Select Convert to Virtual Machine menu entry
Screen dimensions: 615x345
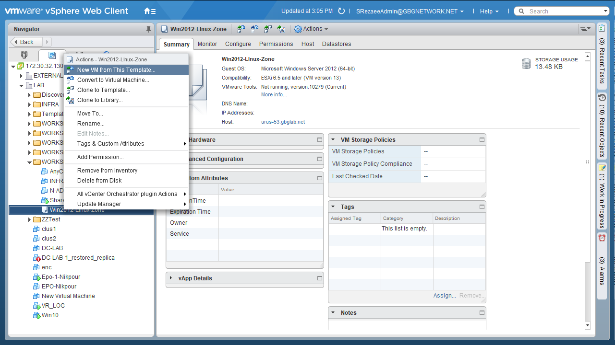(113, 80)
